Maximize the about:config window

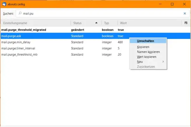[x=172, y=4]
